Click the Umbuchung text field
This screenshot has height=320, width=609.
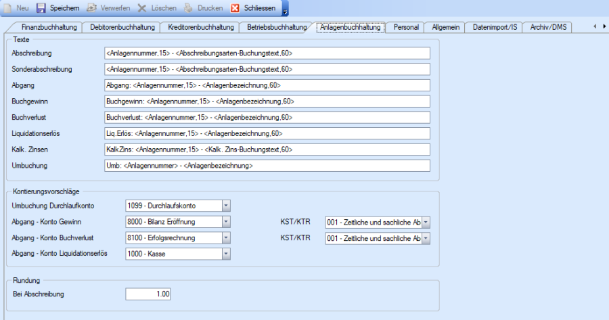267,166
